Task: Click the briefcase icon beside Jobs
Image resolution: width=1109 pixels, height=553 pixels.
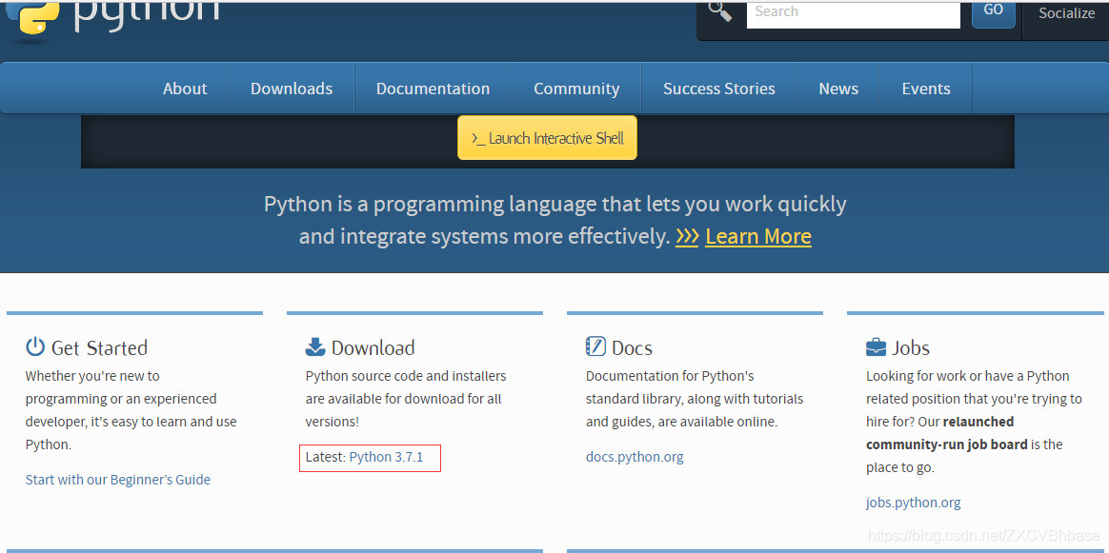Action: (x=876, y=346)
